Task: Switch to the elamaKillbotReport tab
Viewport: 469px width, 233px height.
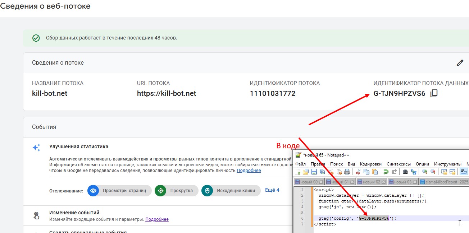Action: pos(444,182)
